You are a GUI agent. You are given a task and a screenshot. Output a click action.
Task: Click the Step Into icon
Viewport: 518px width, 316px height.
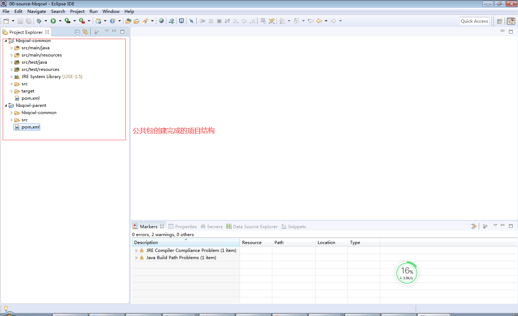coord(236,21)
